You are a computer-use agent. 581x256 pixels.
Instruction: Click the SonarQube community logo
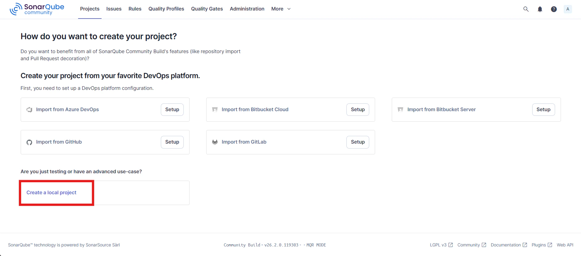click(x=37, y=9)
